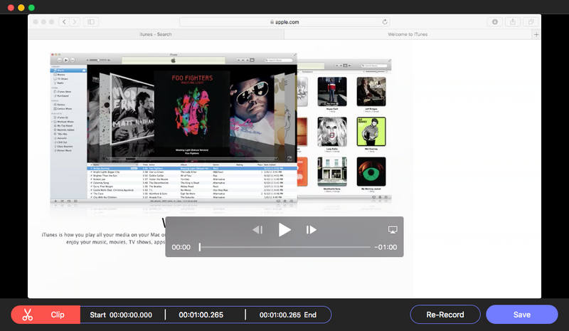Screen dimensions: 569x331
Task: Open Safari downloads
Action: coord(494,22)
